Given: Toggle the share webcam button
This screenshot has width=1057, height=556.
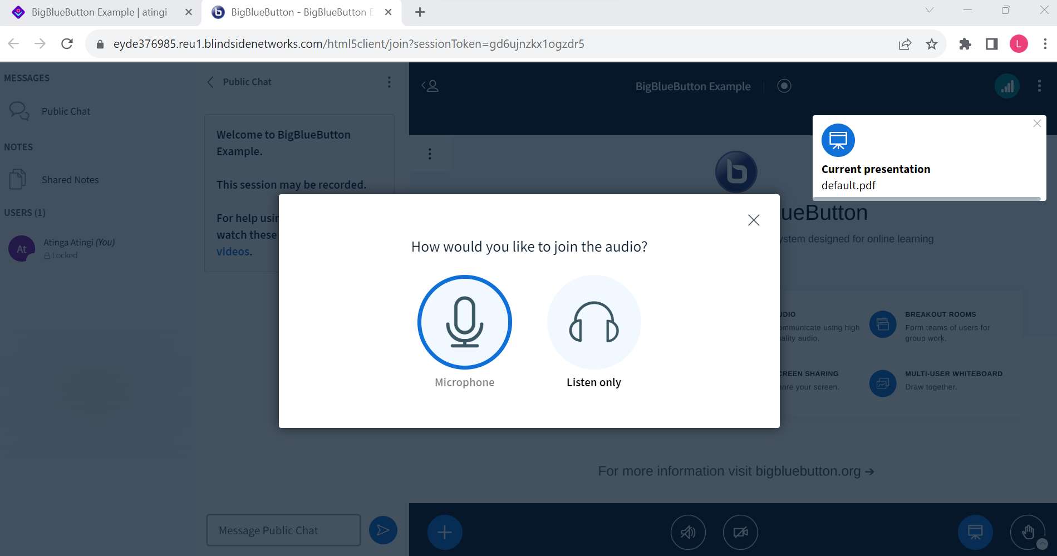Looking at the screenshot, I should click(x=740, y=533).
